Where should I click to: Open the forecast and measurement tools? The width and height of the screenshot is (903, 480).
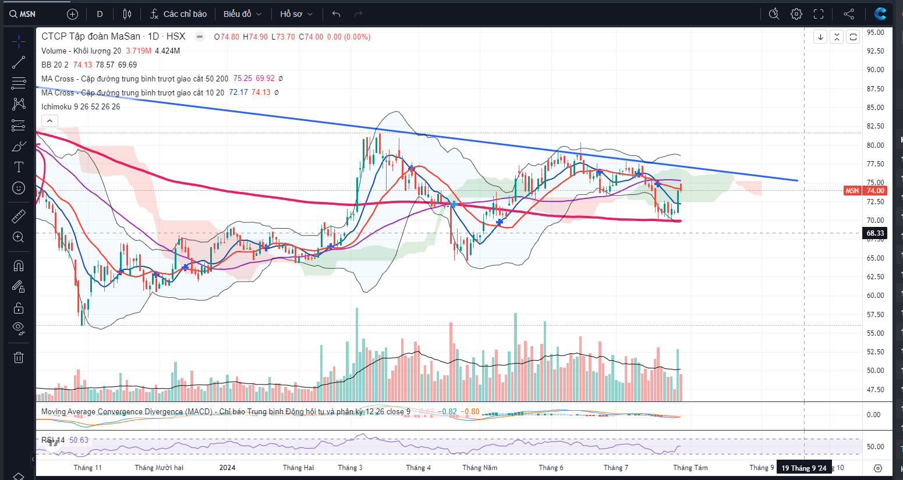(19, 125)
